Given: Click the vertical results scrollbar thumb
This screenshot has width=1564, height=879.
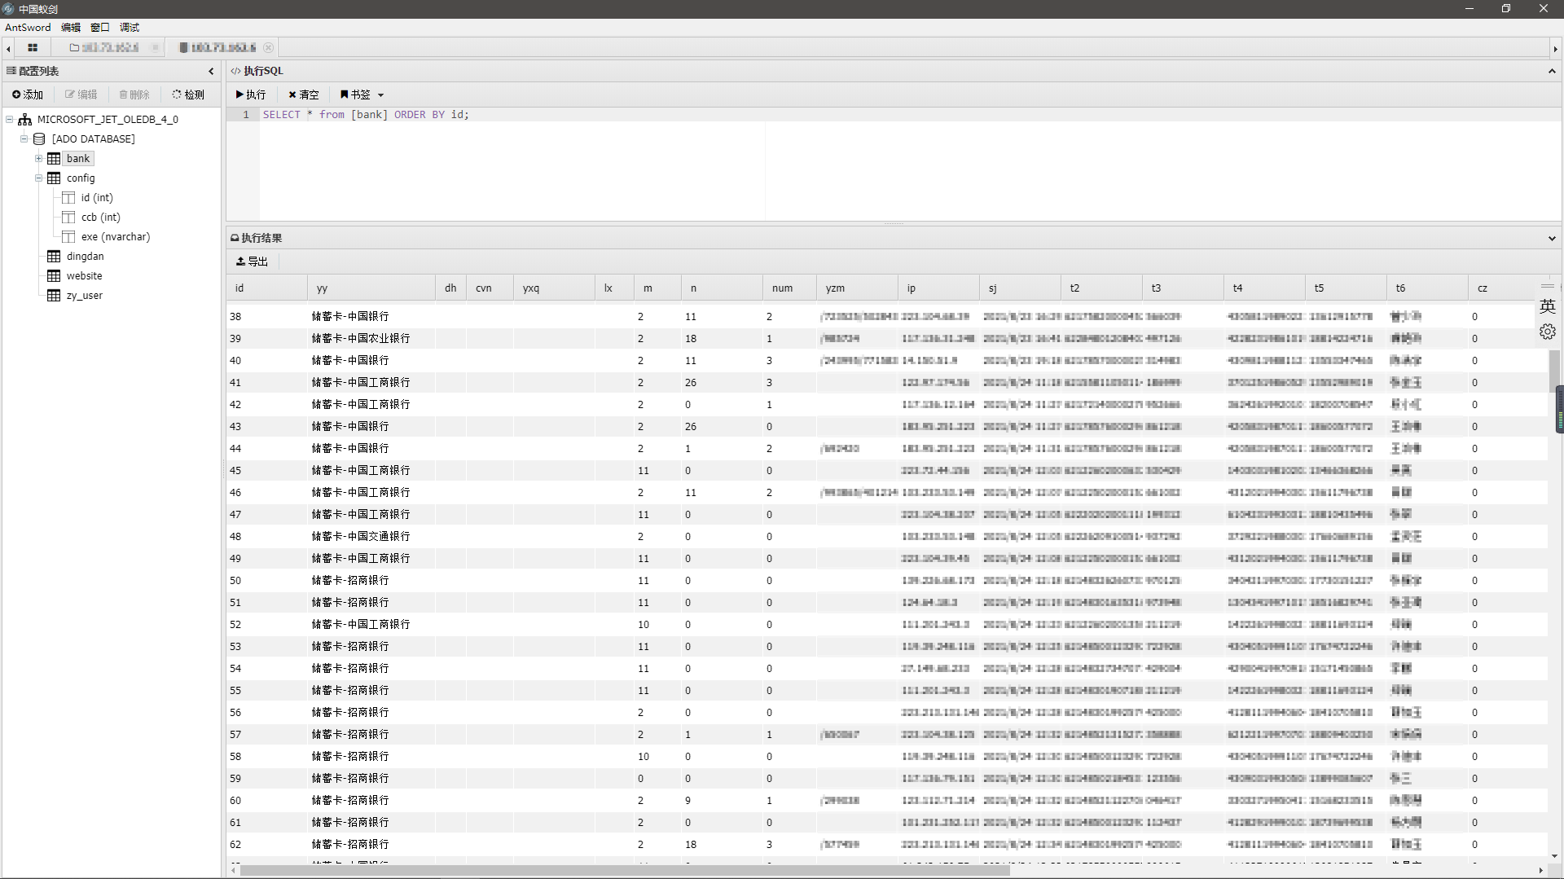Looking at the screenshot, I should click(x=1554, y=371).
